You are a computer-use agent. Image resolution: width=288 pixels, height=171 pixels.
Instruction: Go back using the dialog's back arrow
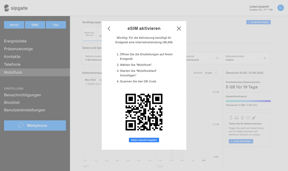point(109,29)
